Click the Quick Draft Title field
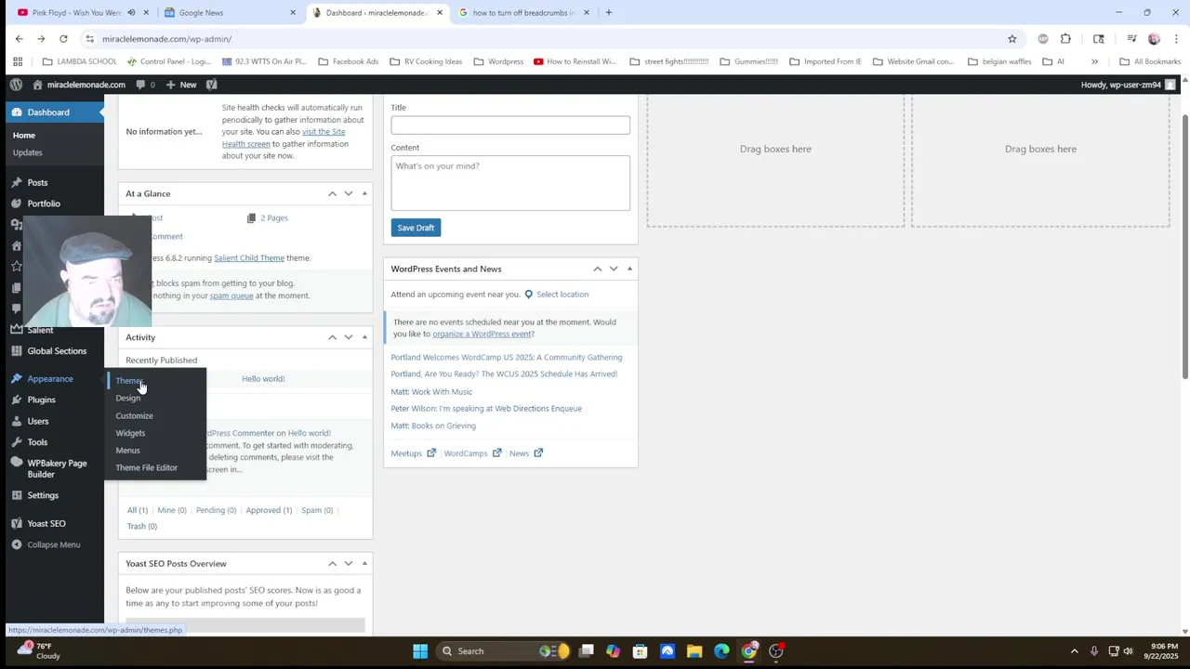 click(510, 125)
